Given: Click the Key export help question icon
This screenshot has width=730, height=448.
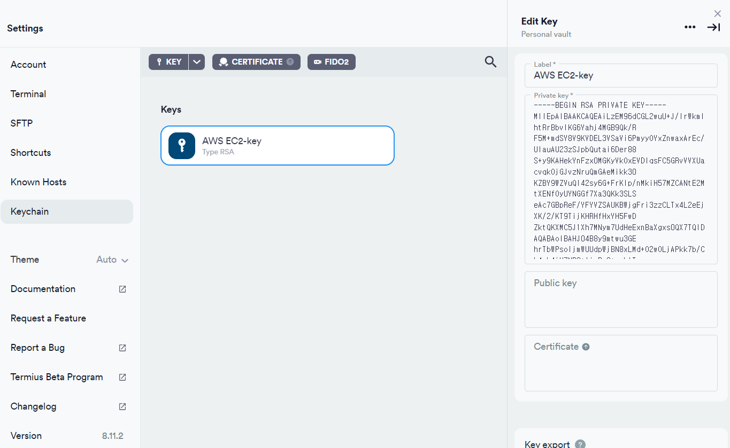Looking at the screenshot, I should 580,444.
